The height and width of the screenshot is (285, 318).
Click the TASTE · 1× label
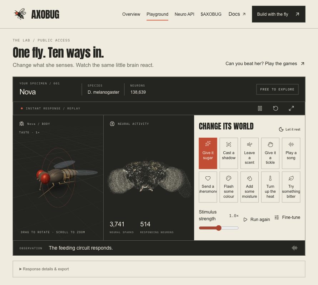[29, 132]
